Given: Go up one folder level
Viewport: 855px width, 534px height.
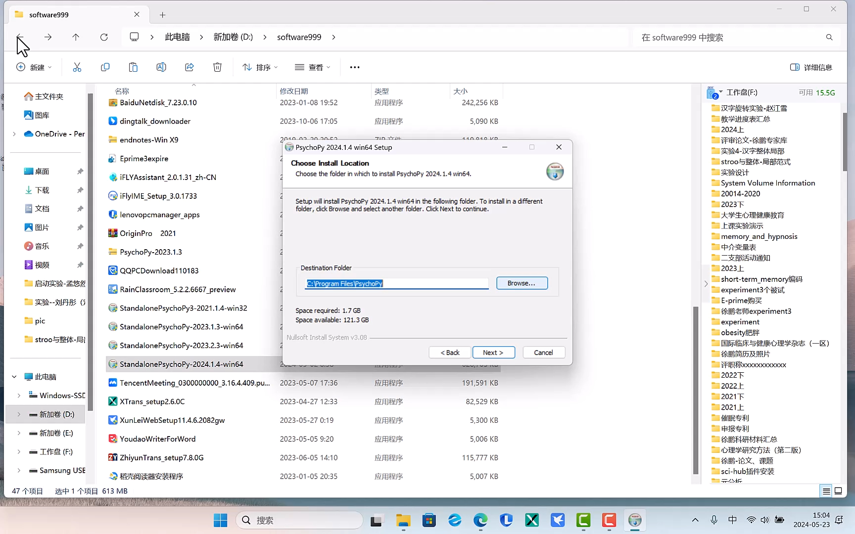Looking at the screenshot, I should (76, 37).
